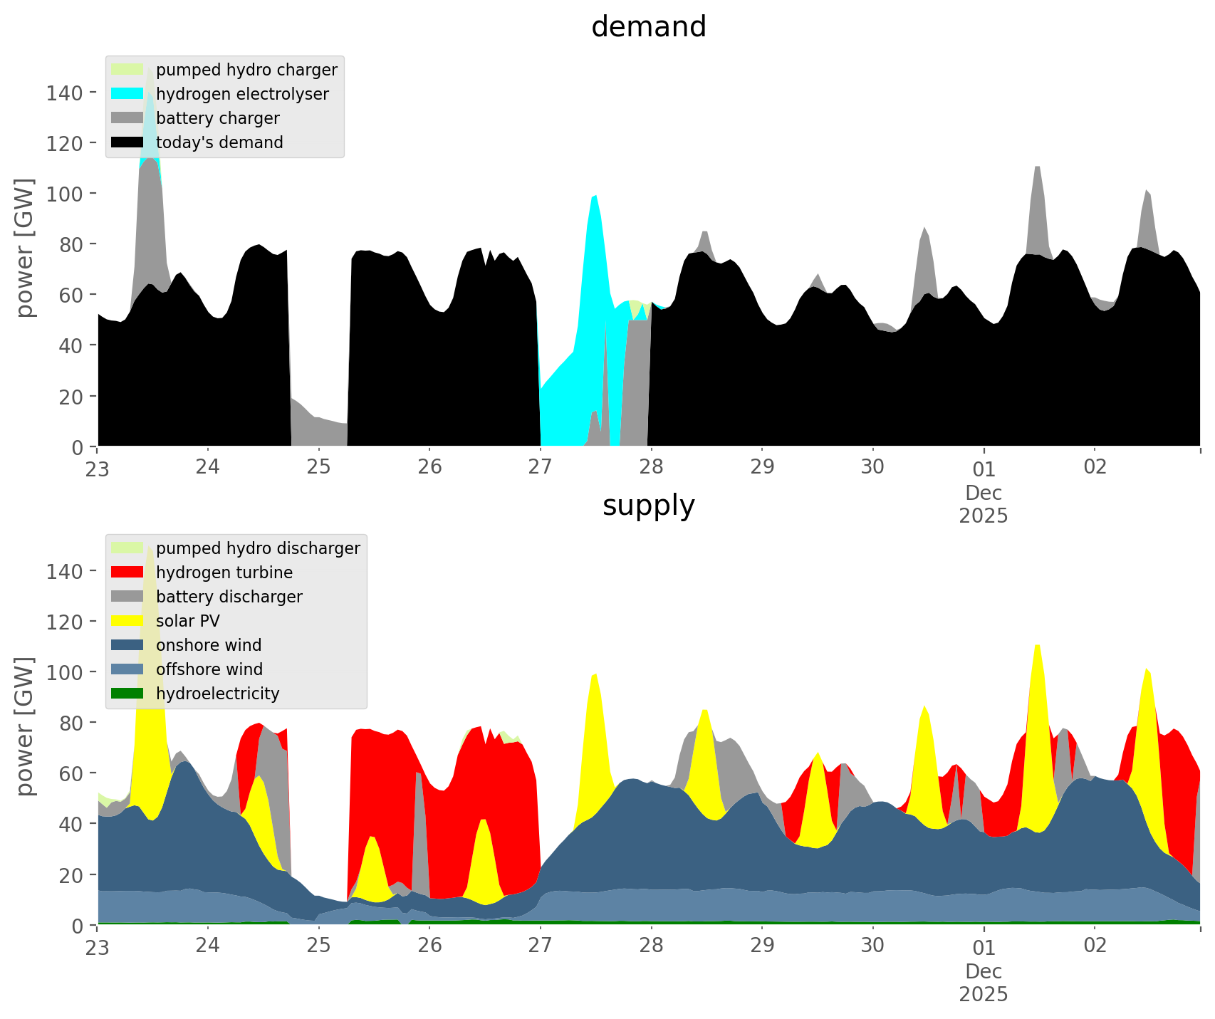Click the pumped hydro charger legend swatch
Screen dimensions: 1215x1019
point(127,70)
